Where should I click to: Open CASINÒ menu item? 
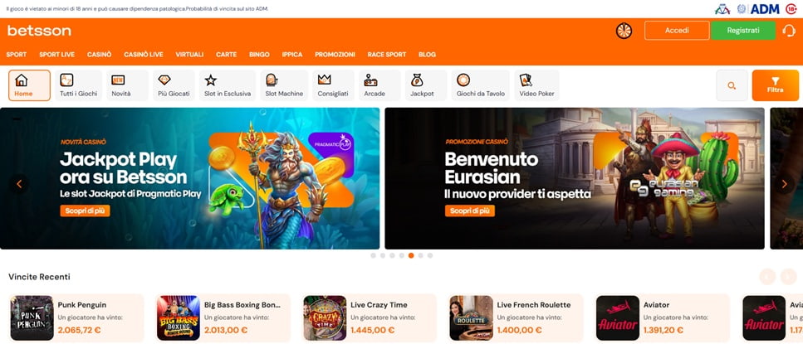coord(100,55)
